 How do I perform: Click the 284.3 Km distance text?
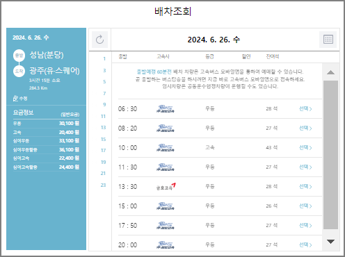coord(38,88)
